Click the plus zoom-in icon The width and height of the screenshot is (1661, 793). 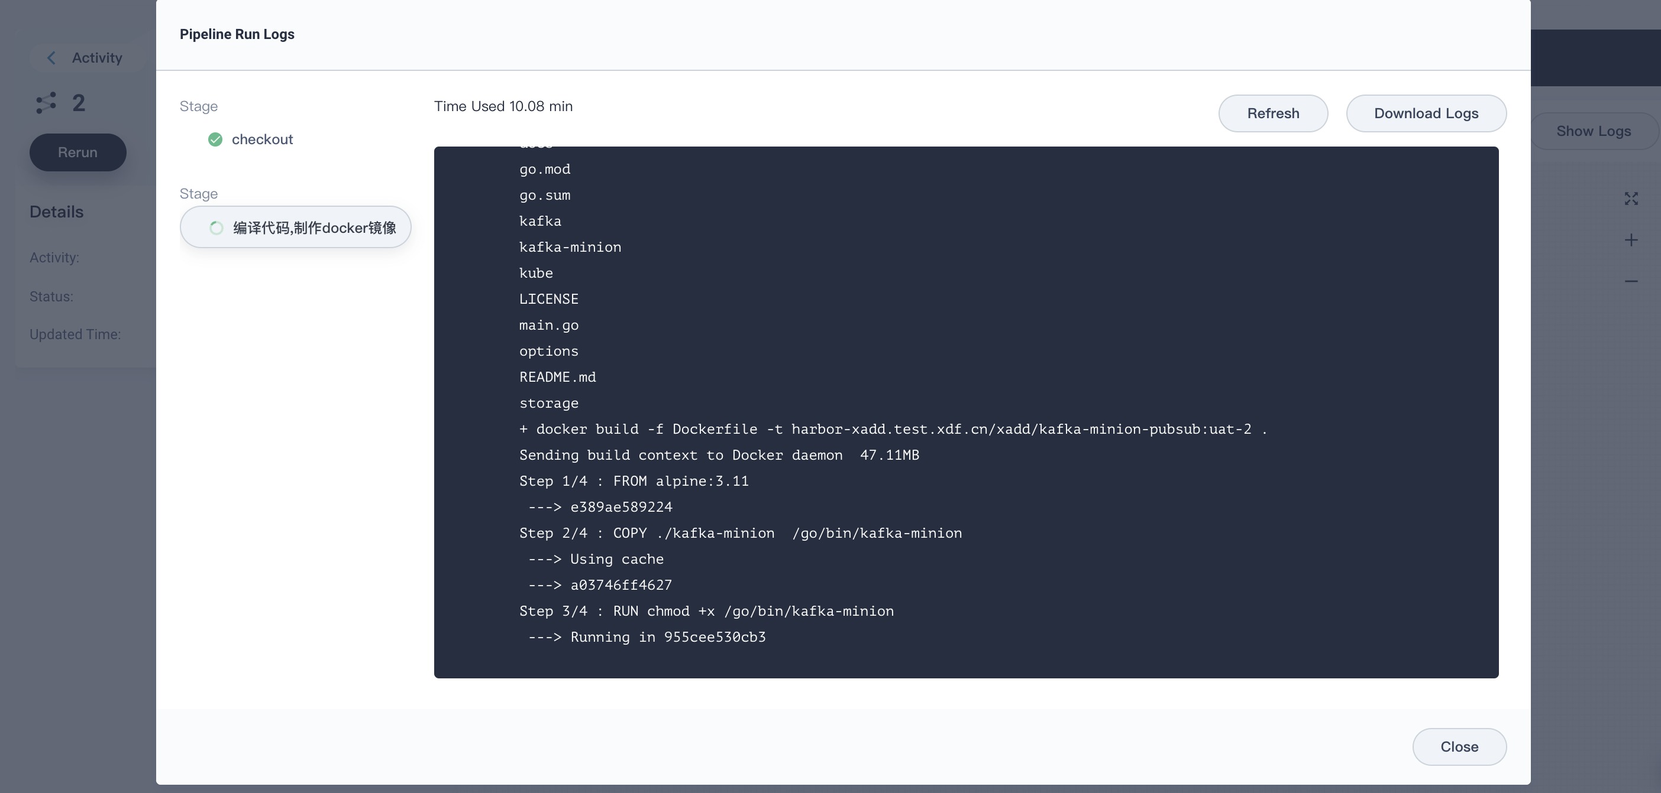pos(1631,240)
